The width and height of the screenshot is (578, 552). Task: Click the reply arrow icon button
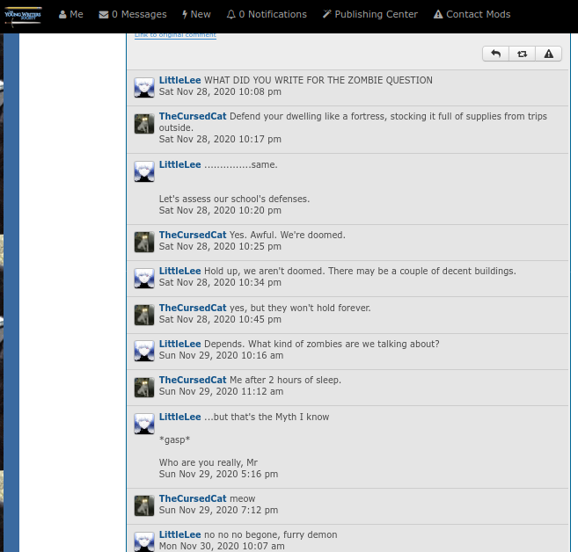[496, 54]
